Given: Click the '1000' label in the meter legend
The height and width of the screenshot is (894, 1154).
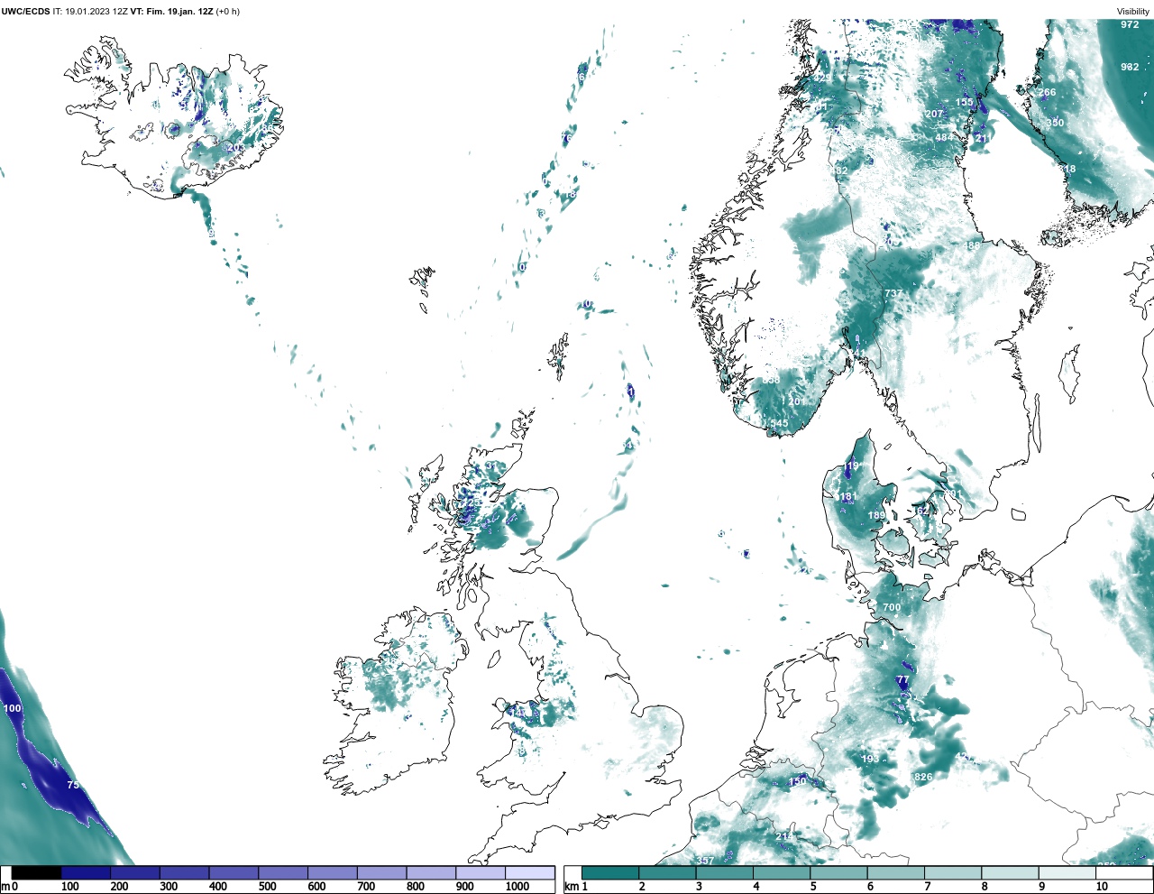Looking at the screenshot, I should coord(517,887).
